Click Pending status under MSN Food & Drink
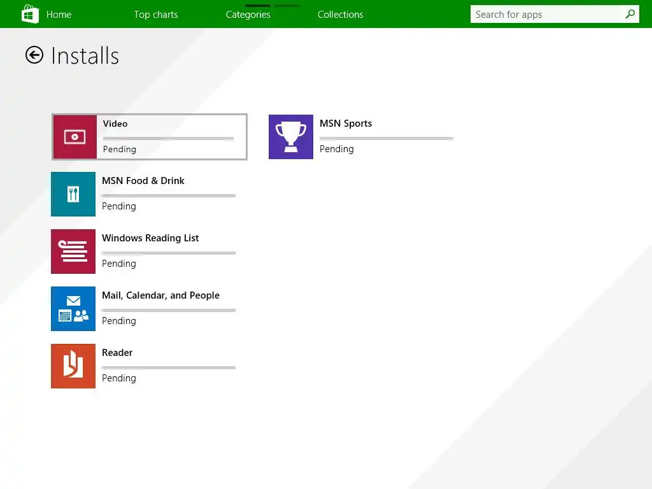 click(119, 206)
